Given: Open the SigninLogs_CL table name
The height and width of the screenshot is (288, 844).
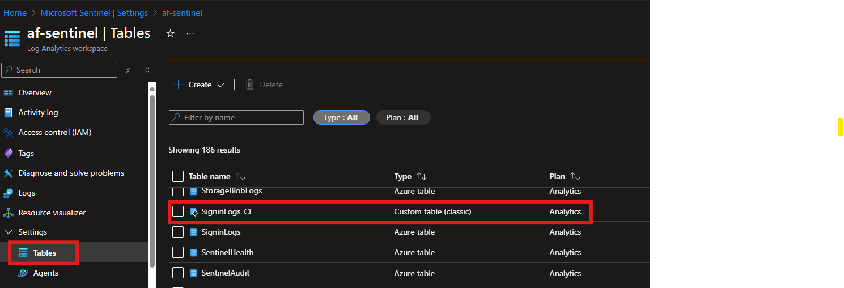Looking at the screenshot, I should [227, 211].
